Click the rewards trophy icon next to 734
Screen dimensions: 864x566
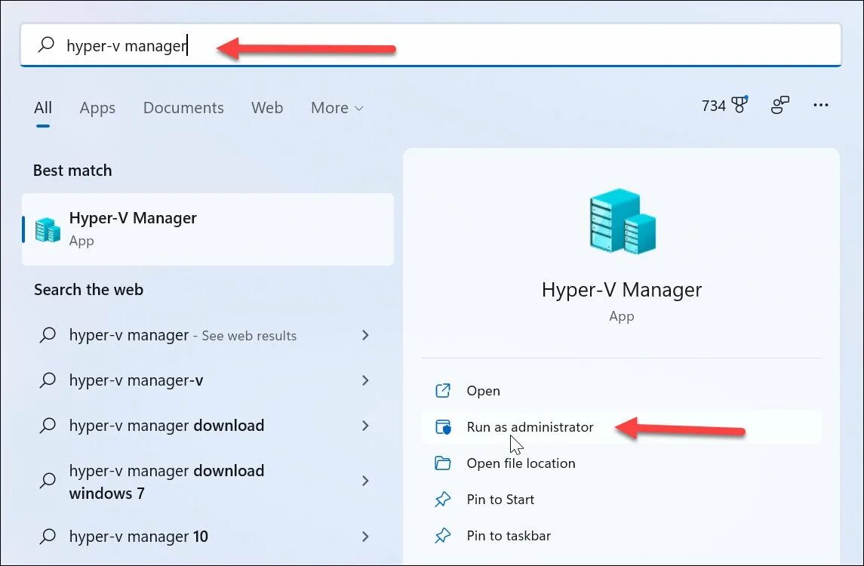coord(739,104)
